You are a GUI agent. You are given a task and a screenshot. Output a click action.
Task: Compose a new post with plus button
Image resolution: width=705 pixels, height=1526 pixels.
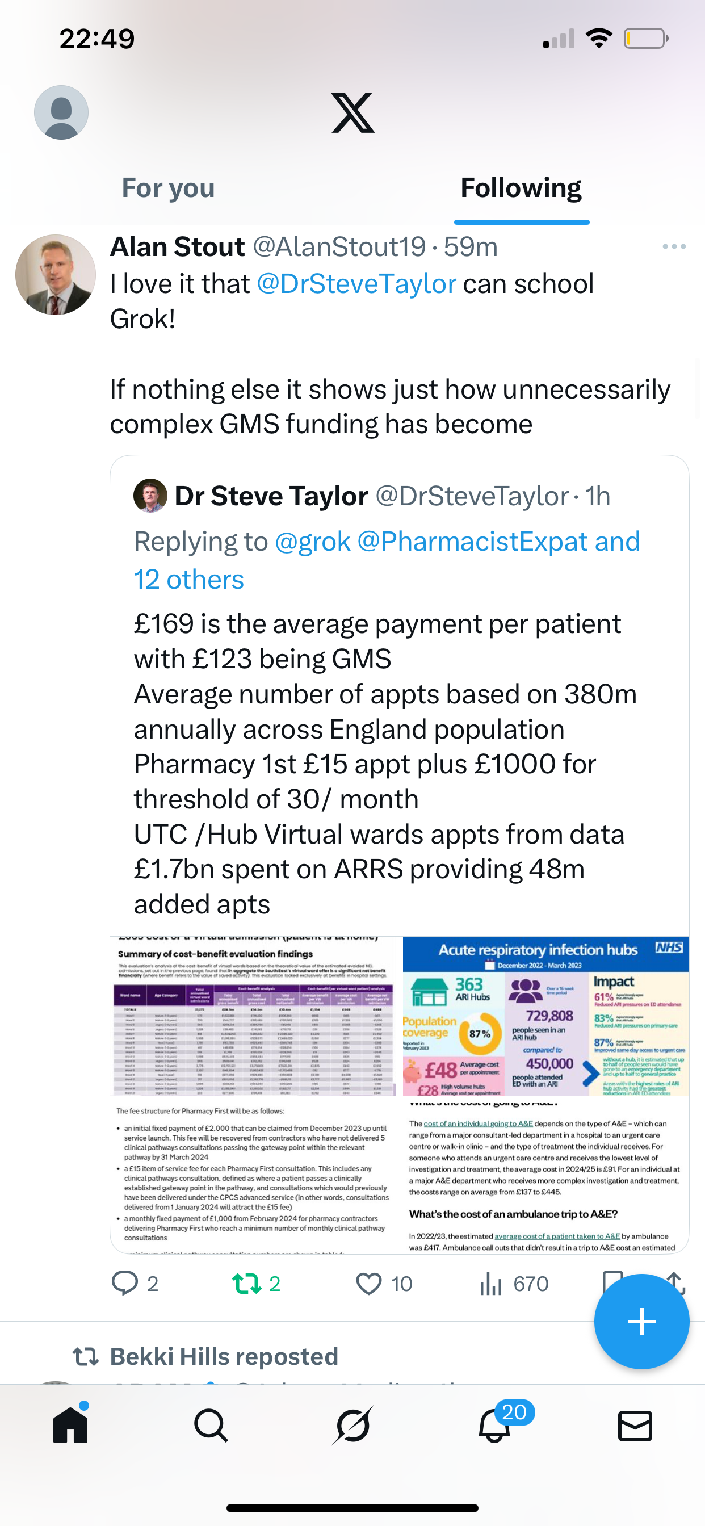tap(641, 1321)
